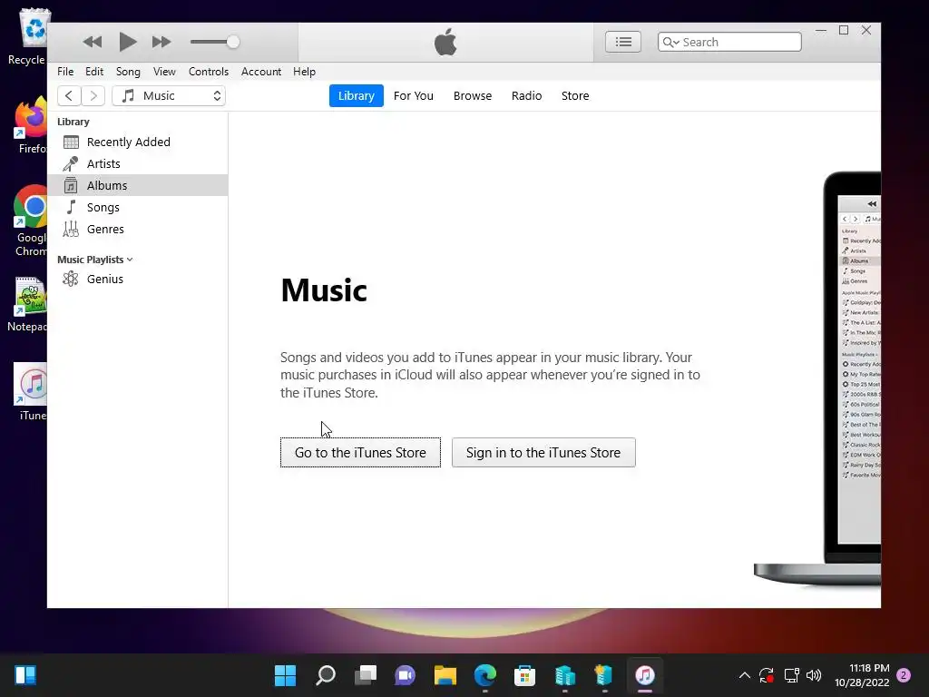Viewport: 929px width, 697px height.
Task: Start playback with the play button
Action: pos(127,42)
